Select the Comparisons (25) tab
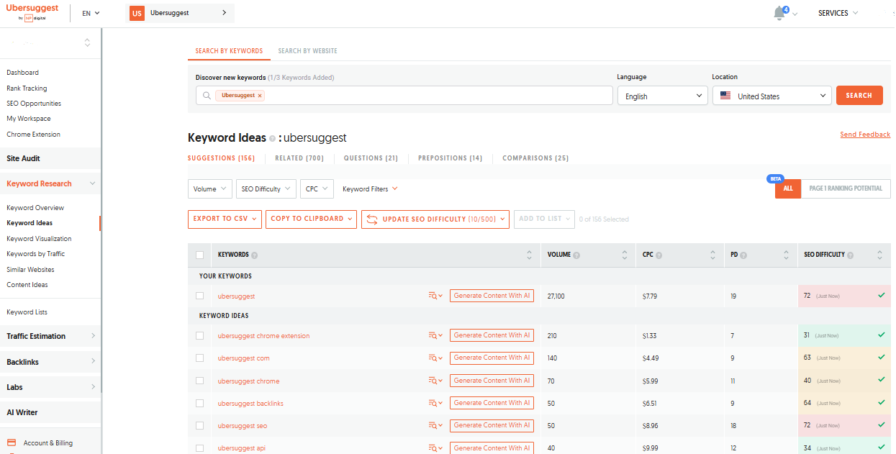896x454 pixels. coord(535,158)
